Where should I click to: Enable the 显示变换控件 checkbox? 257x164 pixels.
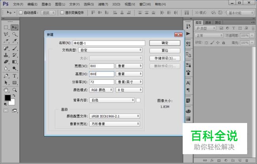62,13
